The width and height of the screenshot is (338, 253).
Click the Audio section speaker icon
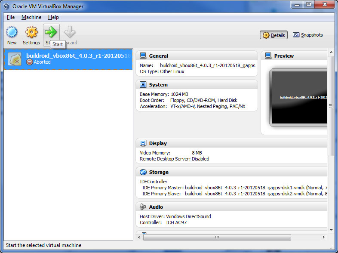click(143, 207)
